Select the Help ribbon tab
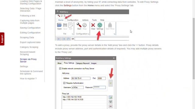The image size is (195, 109). pyautogui.click(x=102, y=20)
